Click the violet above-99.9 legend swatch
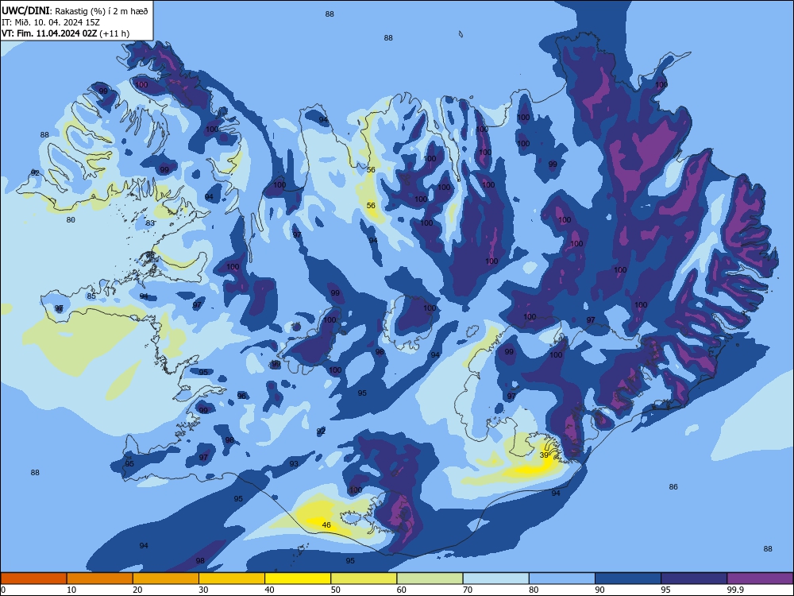This screenshot has height=596, width=794. coord(760,579)
